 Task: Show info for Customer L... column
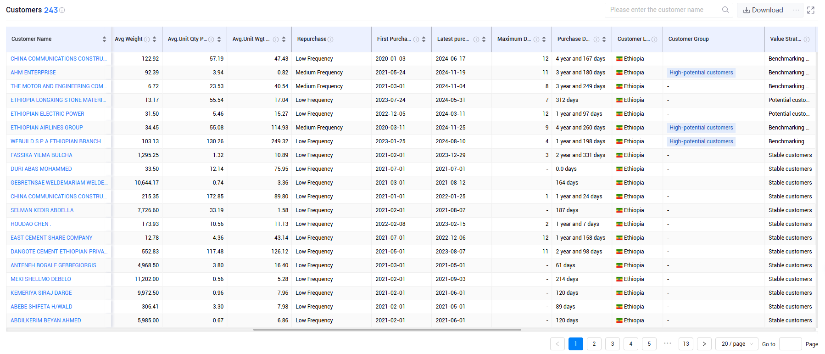point(654,39)
